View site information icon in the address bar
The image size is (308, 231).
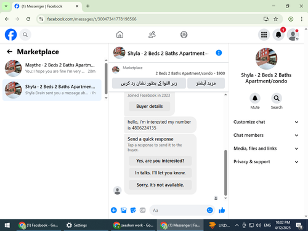[x=41, y=19]
